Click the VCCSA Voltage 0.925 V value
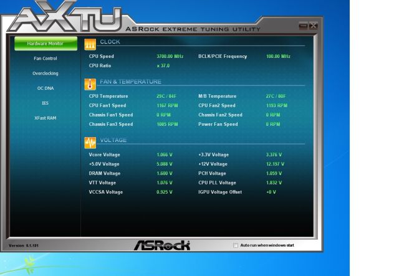The height and width of the screenshot is (276, 399). [x=165, y=192]
